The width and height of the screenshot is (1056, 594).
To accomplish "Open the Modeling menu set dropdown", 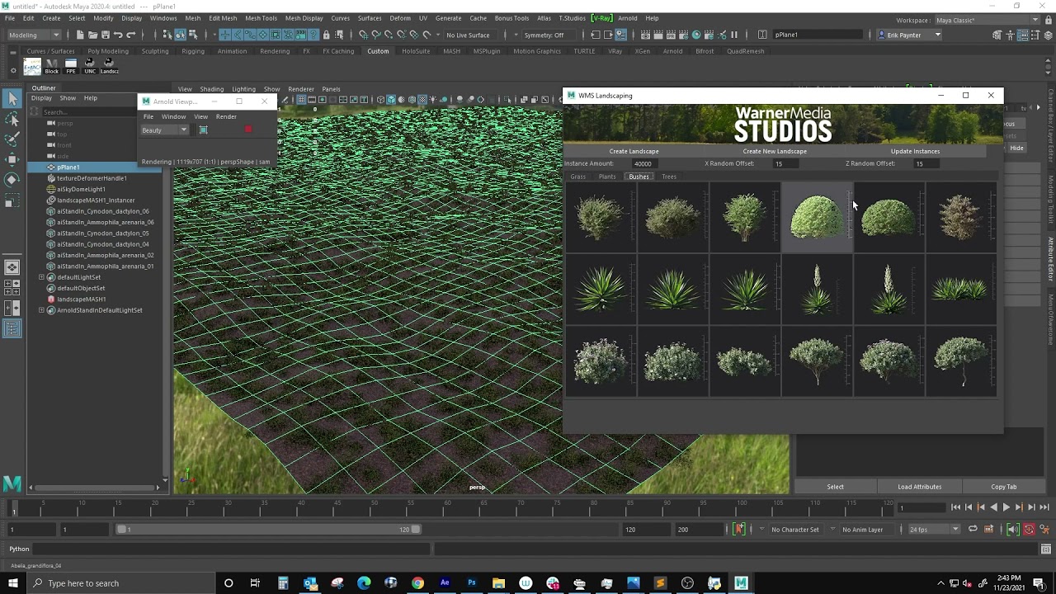I will [x=34, y=35].
